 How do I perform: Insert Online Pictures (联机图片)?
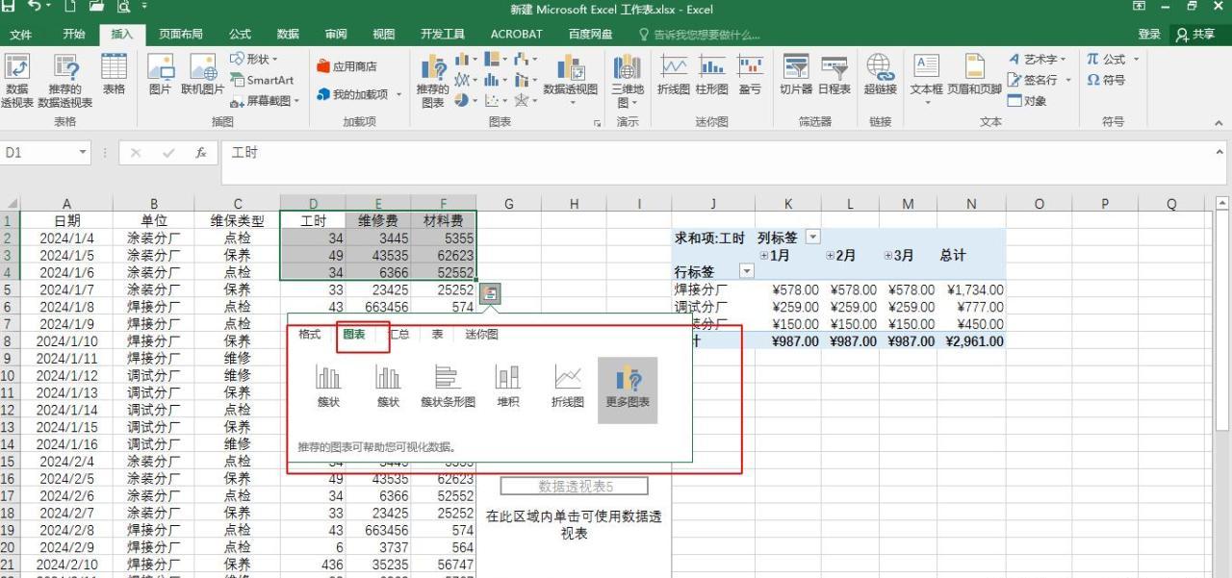click(202, 75)
